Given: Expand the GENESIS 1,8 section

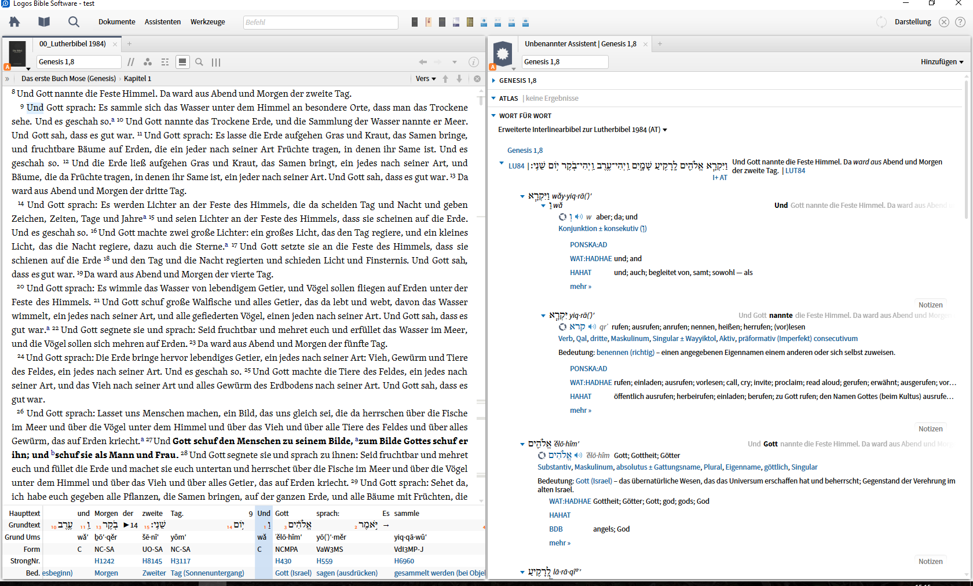Looking at the screenshot, I should [x=493, y=80].
